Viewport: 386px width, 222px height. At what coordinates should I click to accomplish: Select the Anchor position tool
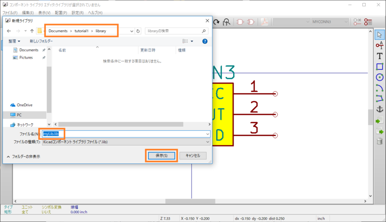point(379,109)
